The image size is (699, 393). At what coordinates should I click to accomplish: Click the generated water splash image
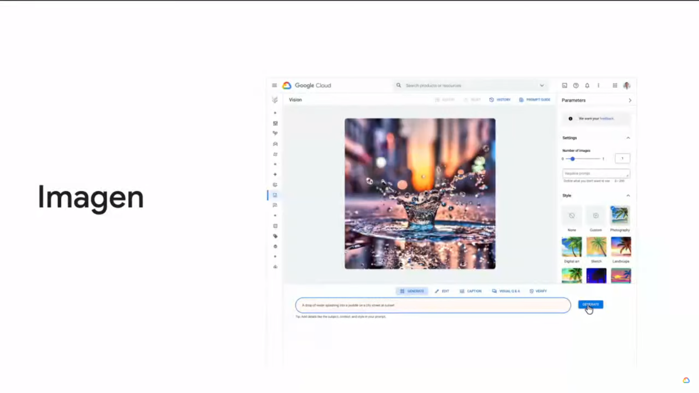pos(420,194)
